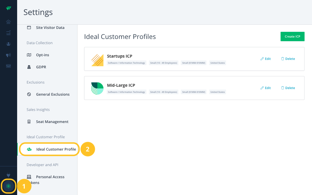
Task: Open the people/contacts icon in navigation
Action: 8,44
